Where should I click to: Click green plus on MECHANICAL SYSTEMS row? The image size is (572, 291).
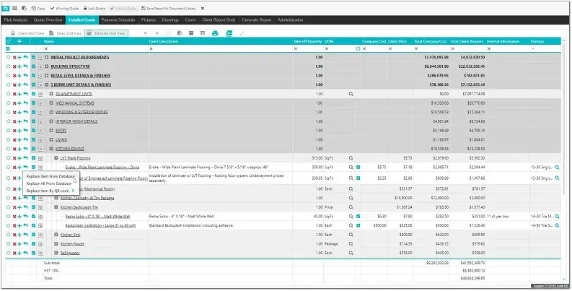(19, 103)
